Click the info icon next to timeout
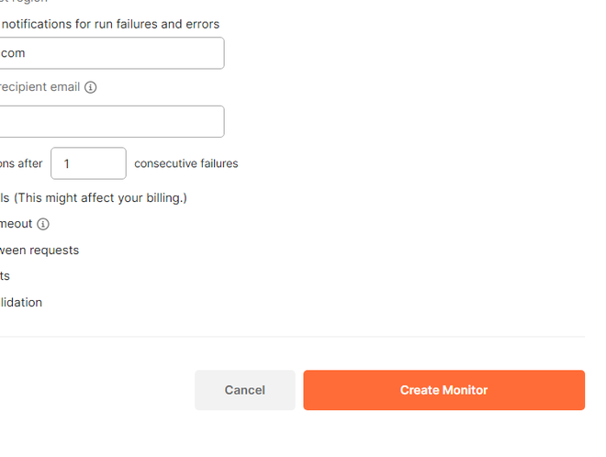 point(43,224)
